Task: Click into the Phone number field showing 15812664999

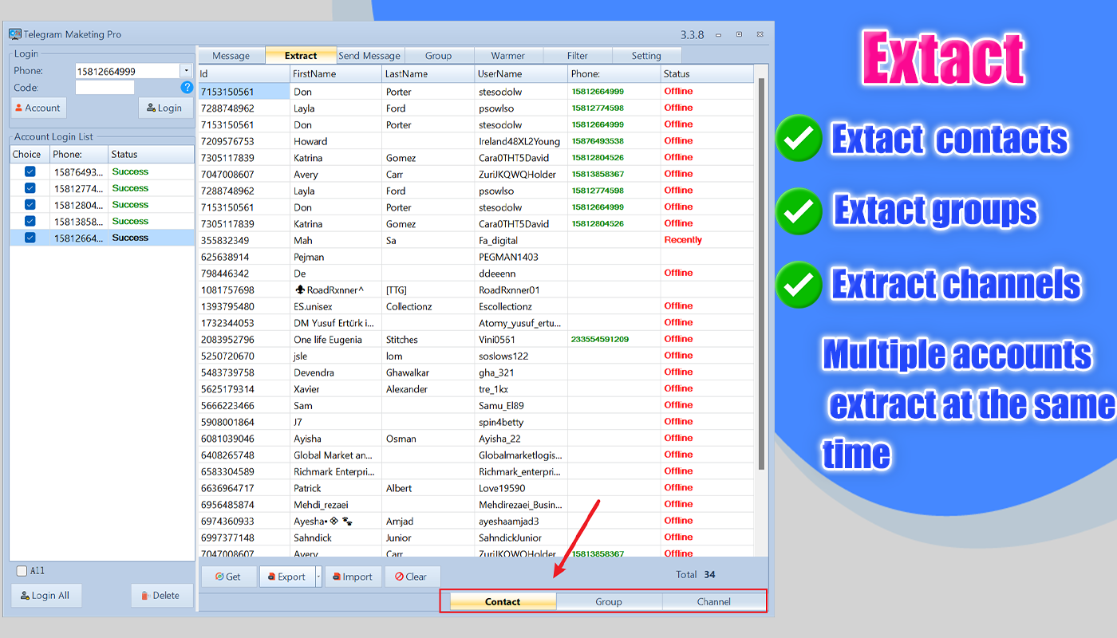Action: 128,71
